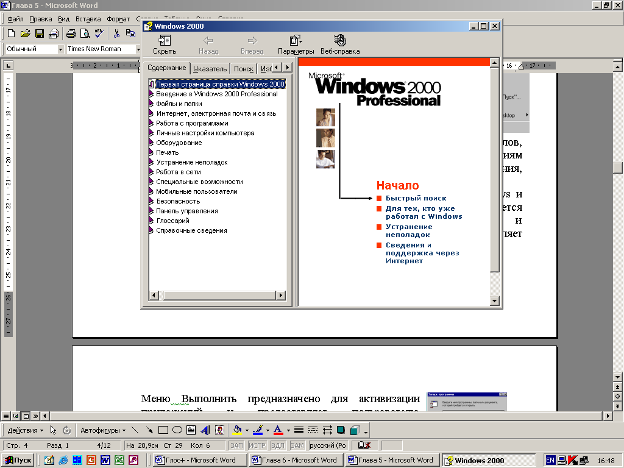
Task: Click the EN language indicator in tray
Action: point(550,460)
